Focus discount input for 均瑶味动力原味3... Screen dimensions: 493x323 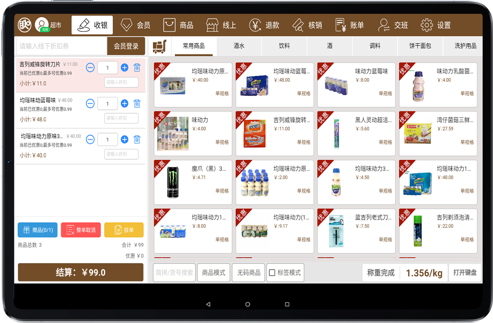122,154
